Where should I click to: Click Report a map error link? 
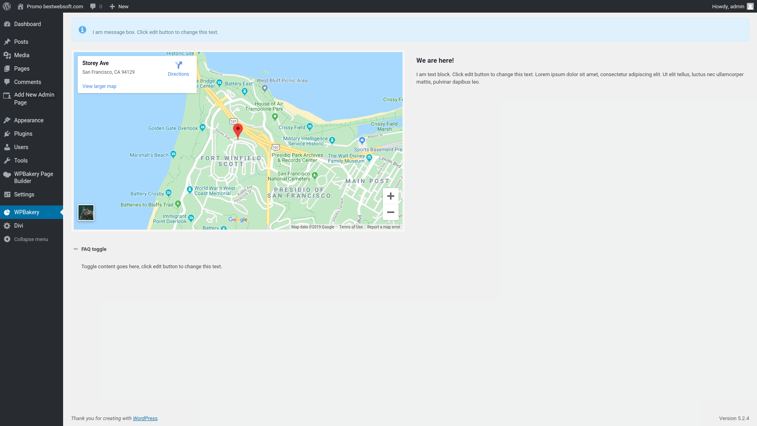coord(384,227)
